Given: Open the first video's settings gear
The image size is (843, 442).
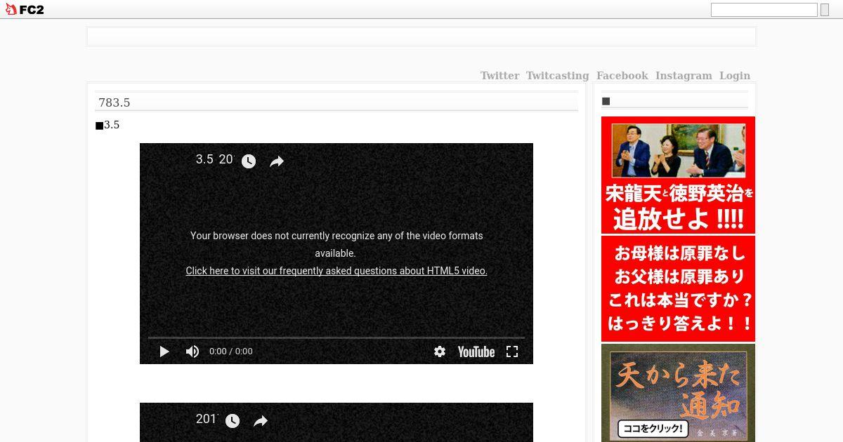Looking at the screenshot, I should [440, 351].
